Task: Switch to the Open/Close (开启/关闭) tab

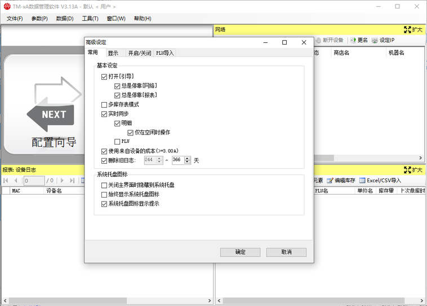Action: click(x=140, y=53)
